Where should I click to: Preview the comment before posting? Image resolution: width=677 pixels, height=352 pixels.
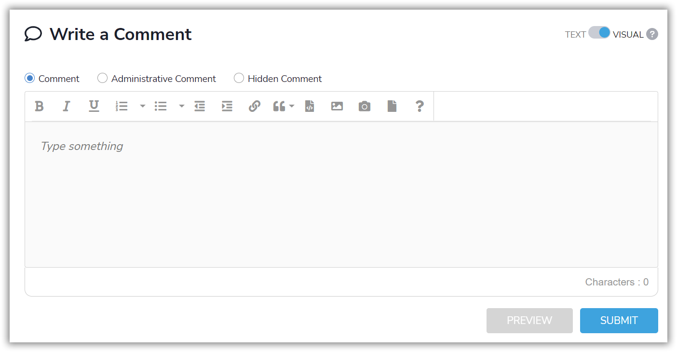(529, 320)
